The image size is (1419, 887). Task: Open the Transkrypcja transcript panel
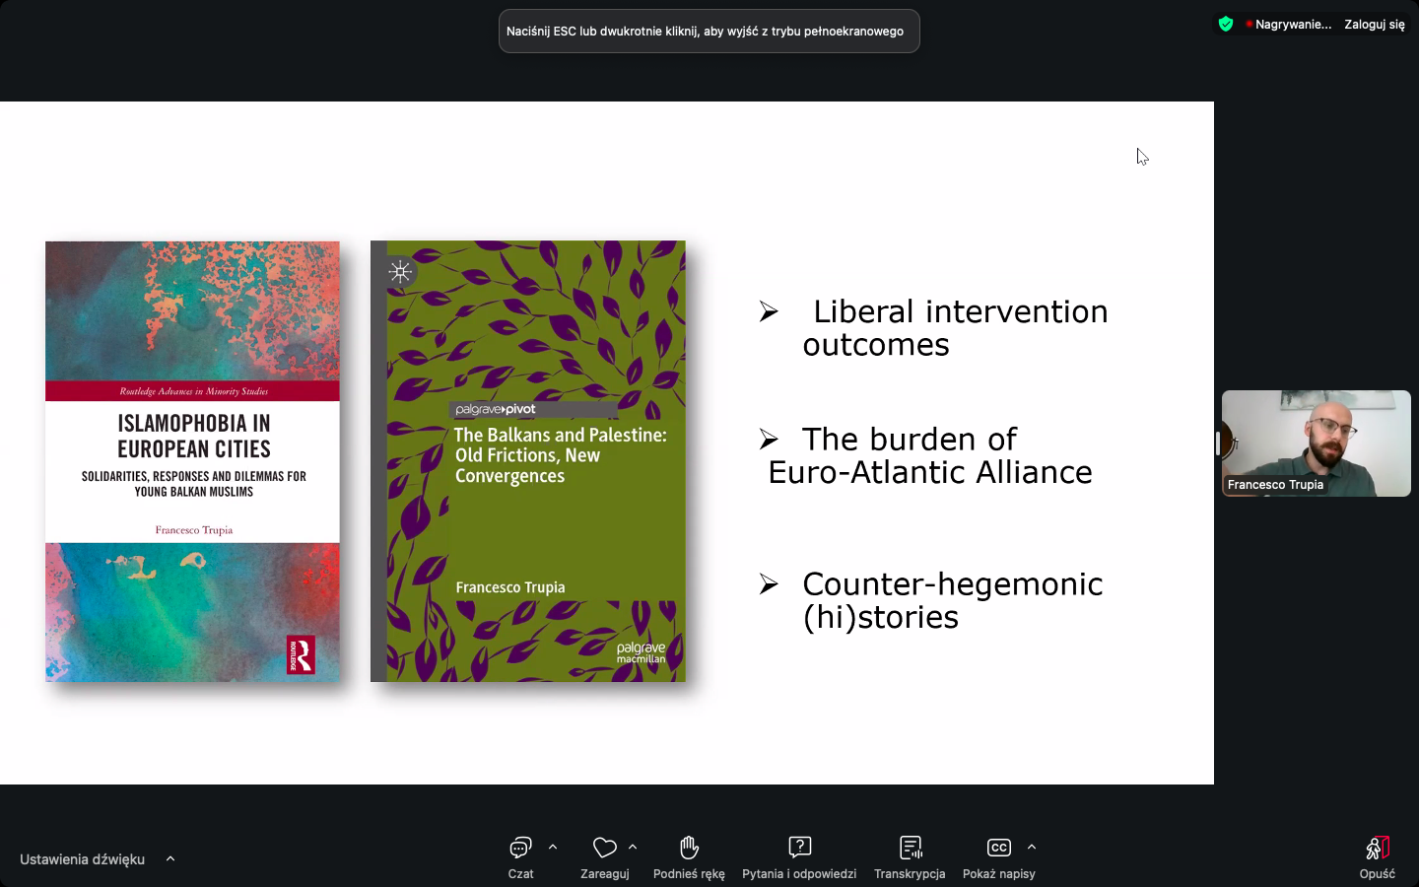[910, 857]
